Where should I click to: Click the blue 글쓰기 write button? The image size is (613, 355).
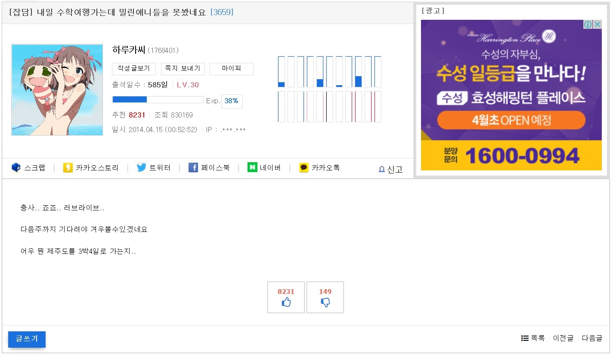[27, 339]
